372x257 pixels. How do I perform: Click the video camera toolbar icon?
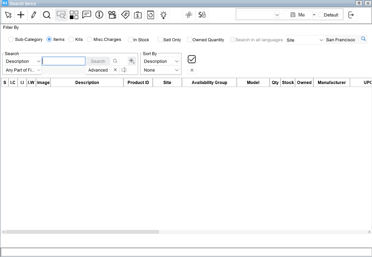click(x=112, y=15)
